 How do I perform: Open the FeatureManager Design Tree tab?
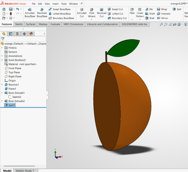(4, 34)
